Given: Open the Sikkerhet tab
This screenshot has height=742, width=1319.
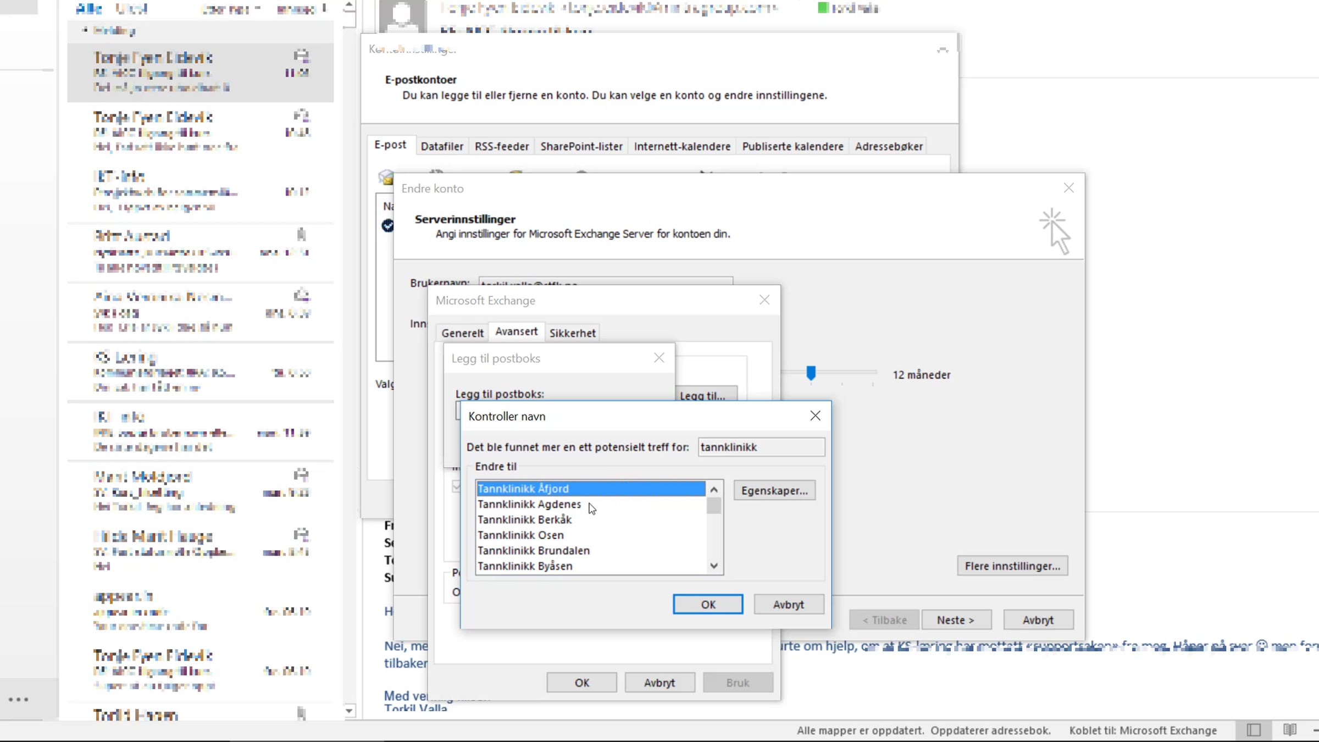Looking at the screenshot, I should (x=572, y=333).
